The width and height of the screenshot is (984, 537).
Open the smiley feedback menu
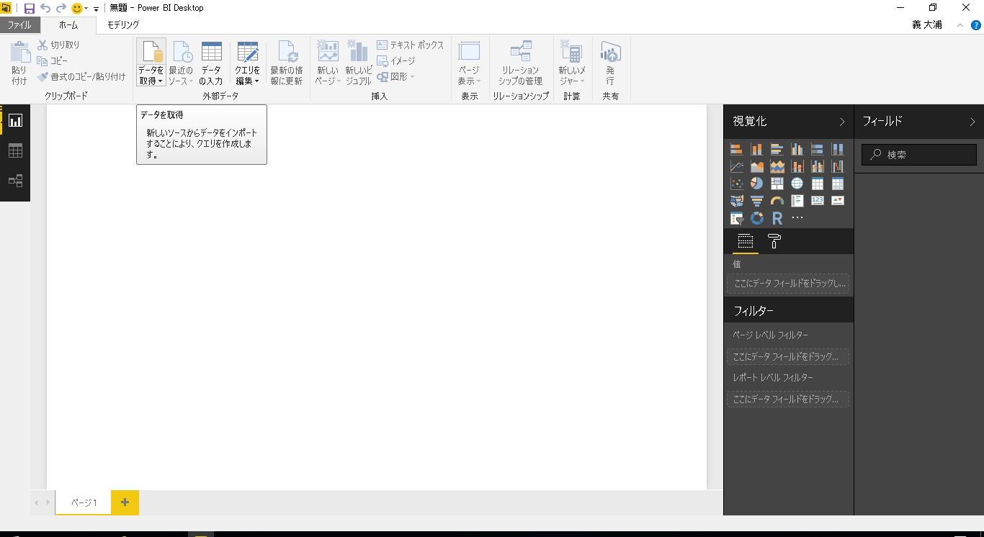(x=79, y=9)
